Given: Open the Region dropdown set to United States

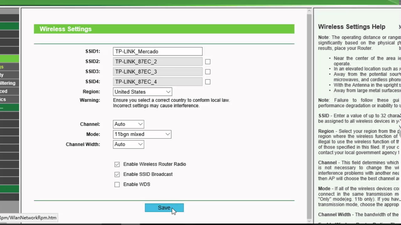Looking at the screenshot, I should tap(143, 92).
